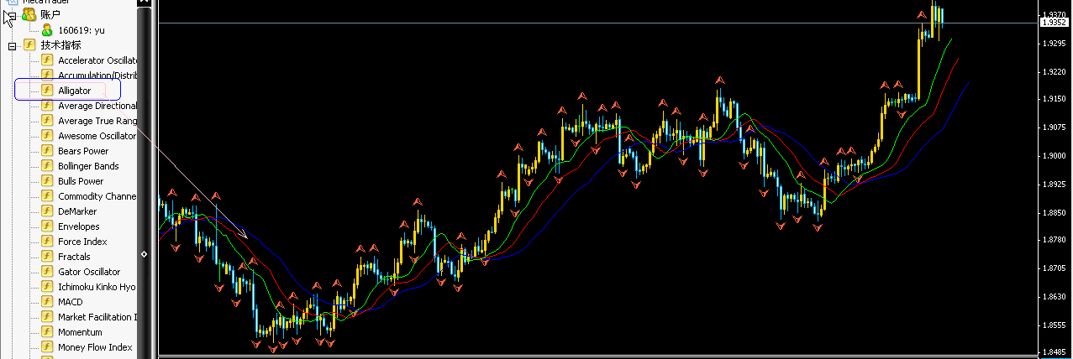
Task: Click the Envelopes indicator icon
Action: 47,226
